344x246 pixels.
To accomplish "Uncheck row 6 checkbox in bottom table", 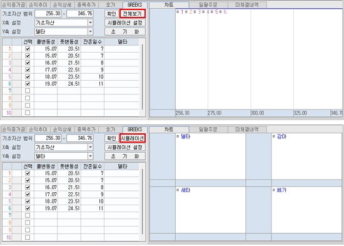I will [x=28, y=208].
